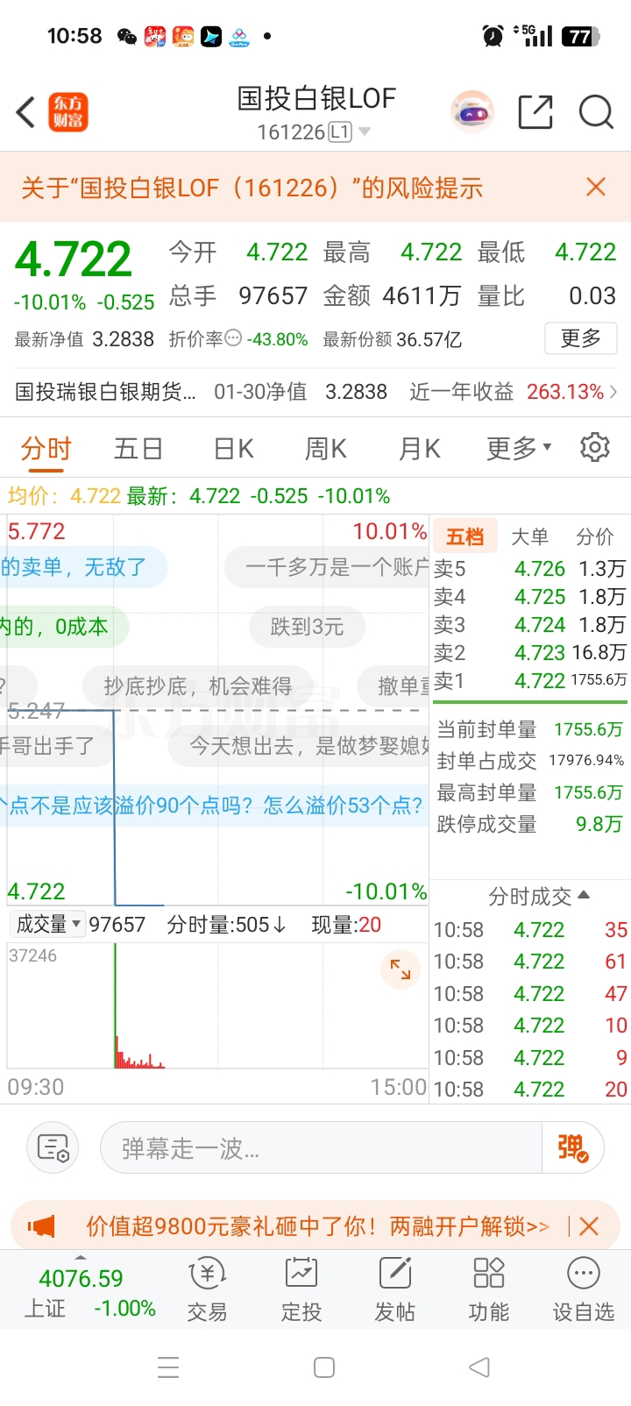Tap the tick trade row with volume 35
The height and width of the screenshot is (1406, 631).
530,930
